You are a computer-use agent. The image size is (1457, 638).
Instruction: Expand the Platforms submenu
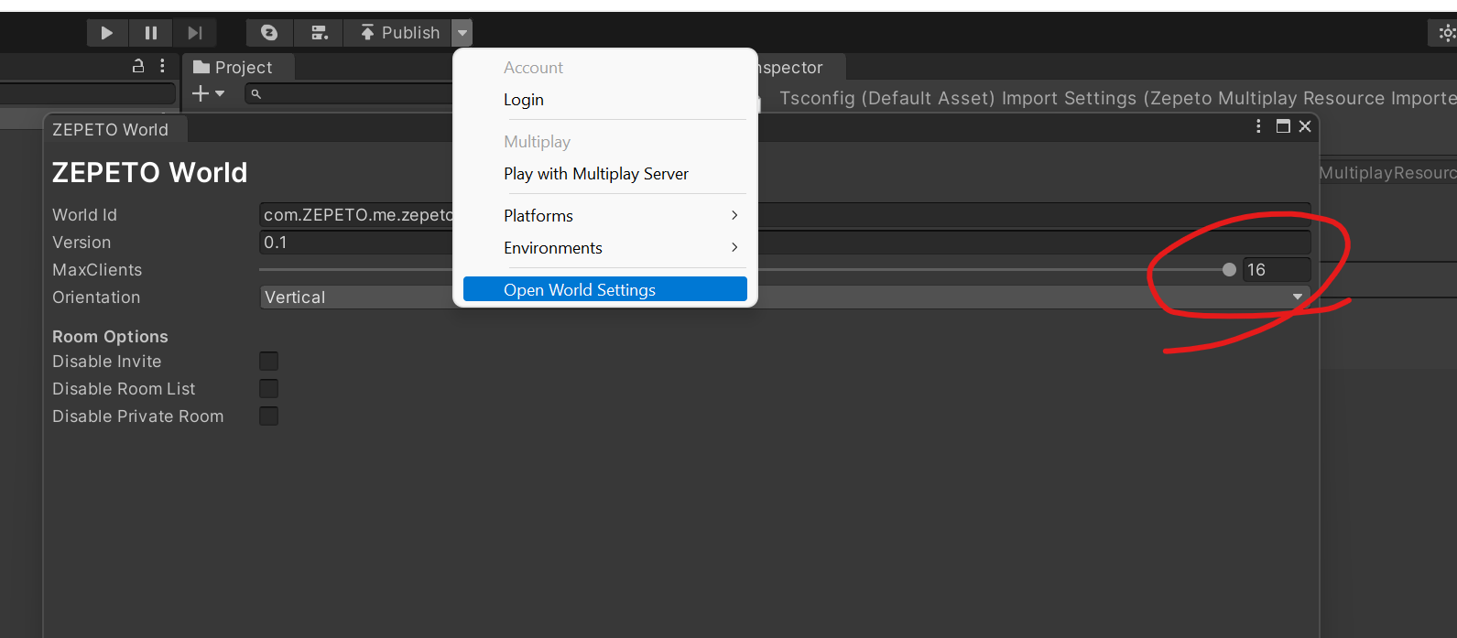click(605, 216)
